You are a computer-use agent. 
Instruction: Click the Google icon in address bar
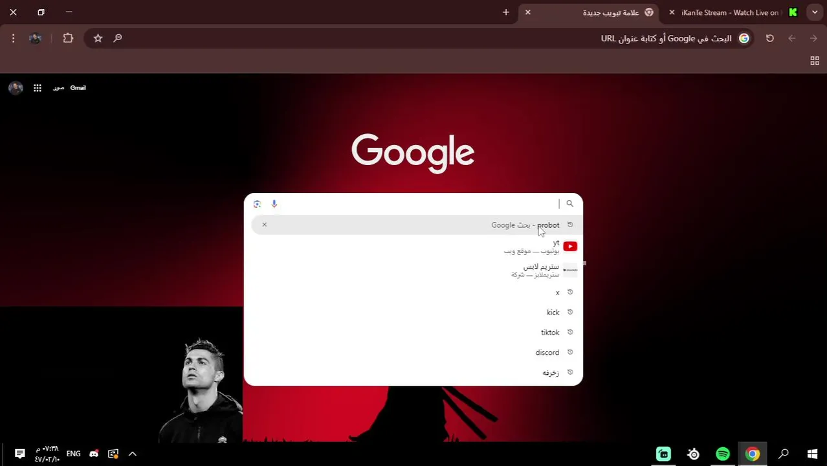coord(744,38)
